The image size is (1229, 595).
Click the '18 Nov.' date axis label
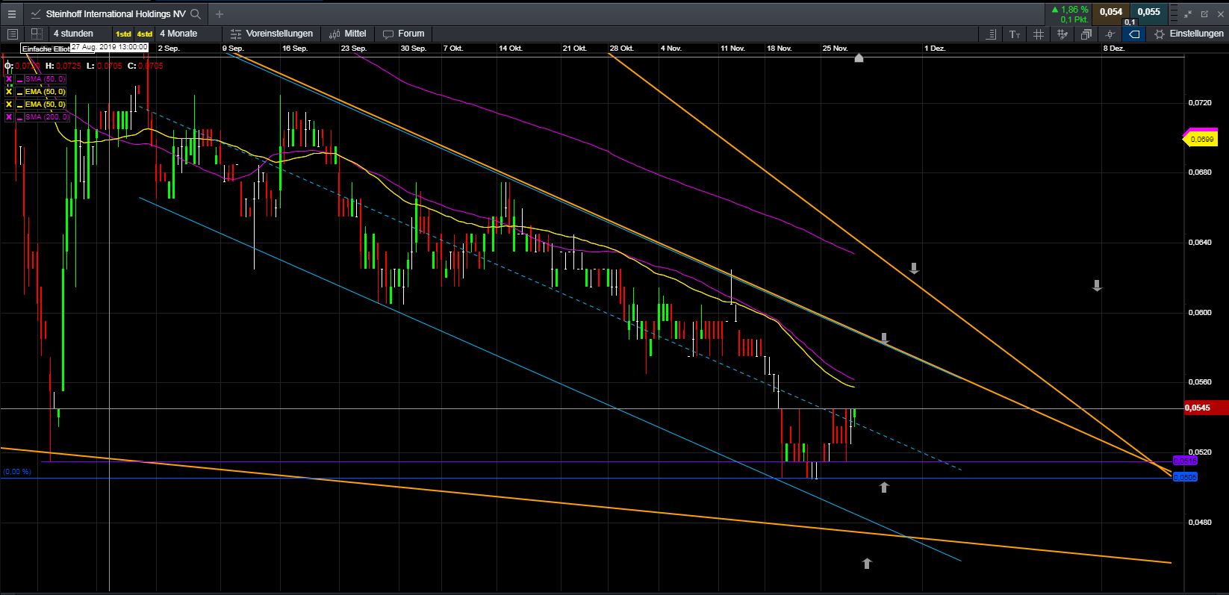[x=779, y=48]
